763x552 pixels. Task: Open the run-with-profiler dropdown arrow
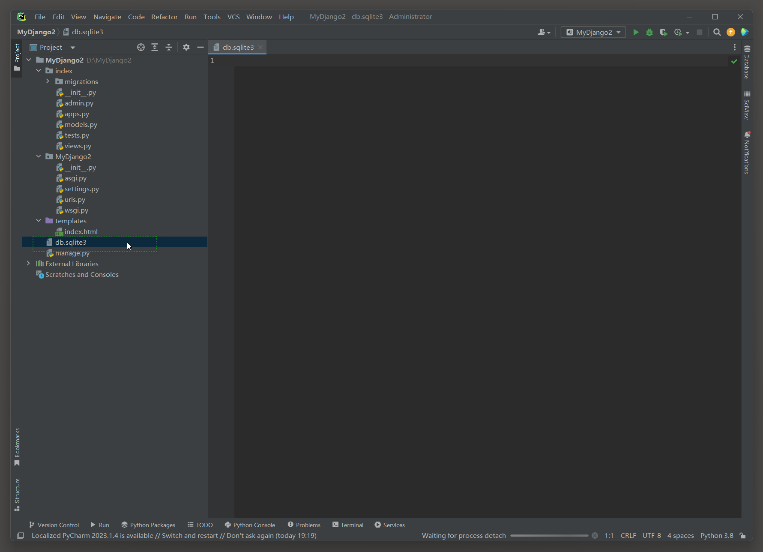[x=688, y=33]
